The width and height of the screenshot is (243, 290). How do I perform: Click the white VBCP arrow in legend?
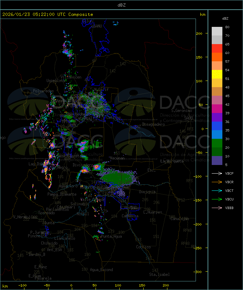click(x=217, y=174)
